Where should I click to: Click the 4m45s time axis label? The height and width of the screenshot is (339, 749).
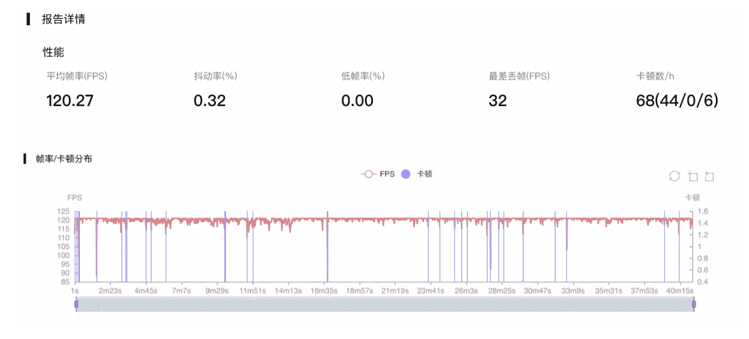[x=145, y=291]
